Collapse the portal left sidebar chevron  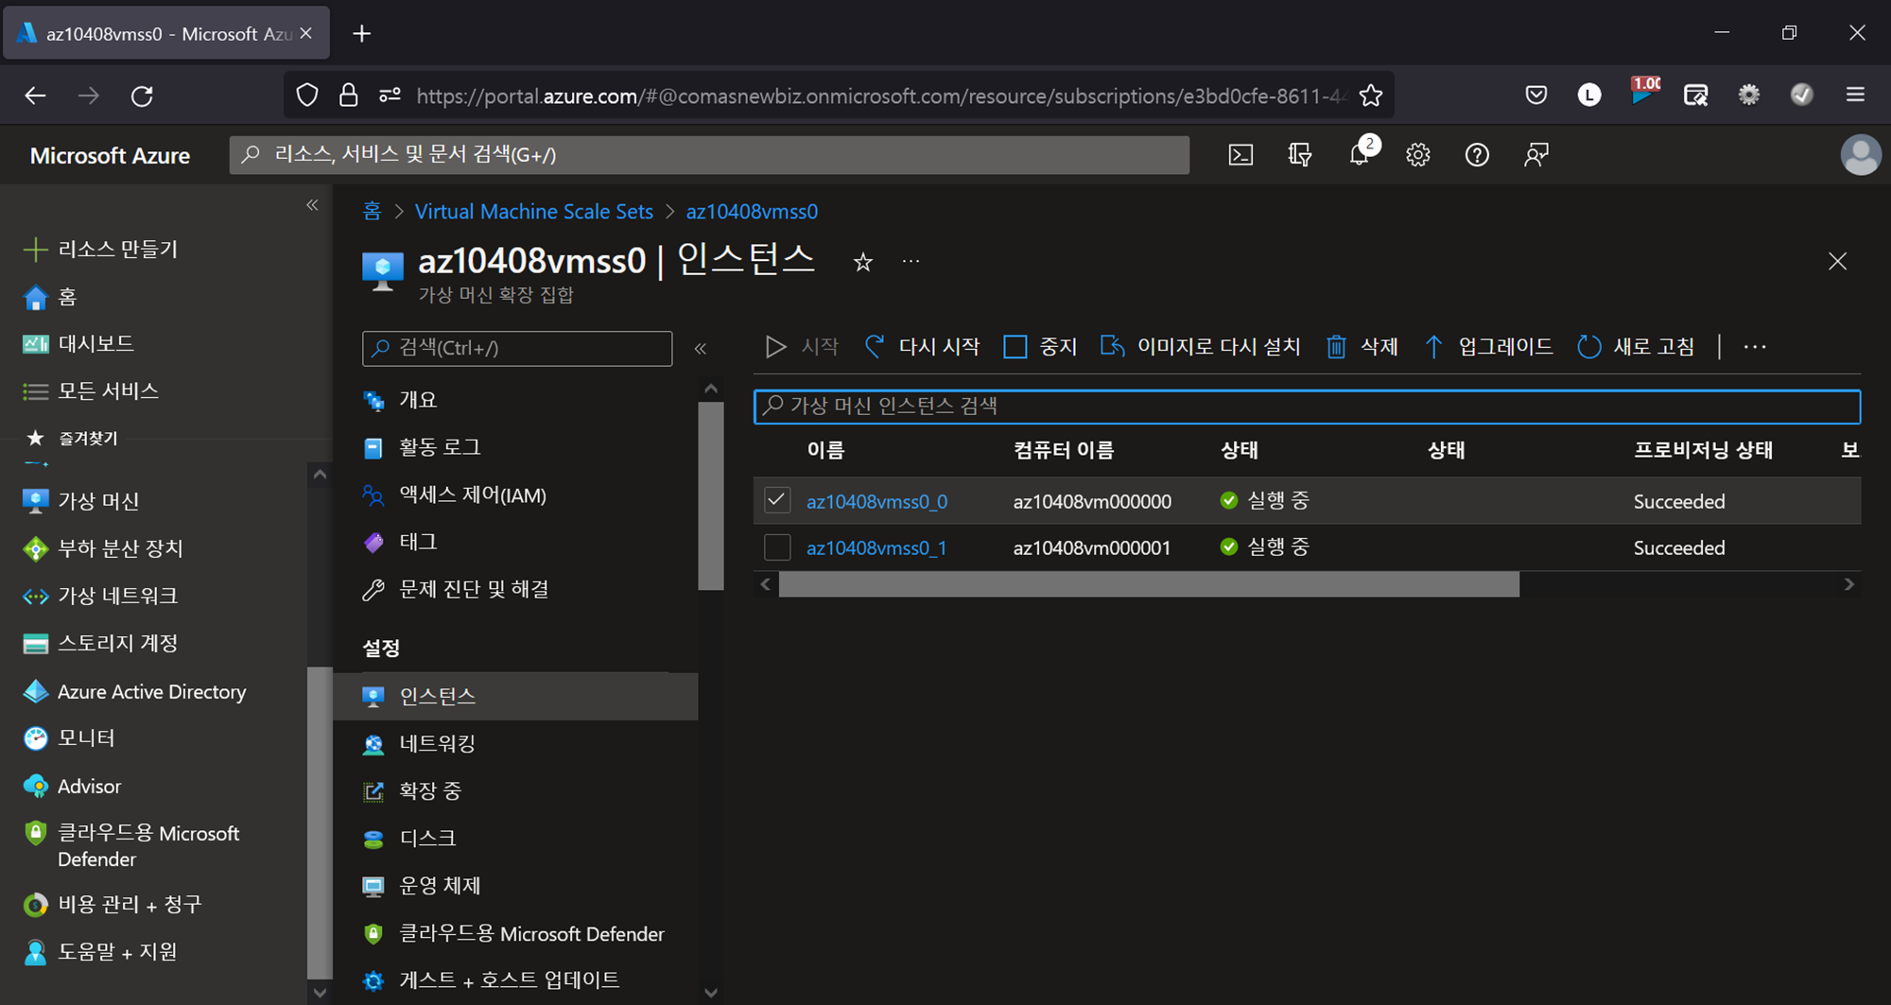click(x=312, y=205)
